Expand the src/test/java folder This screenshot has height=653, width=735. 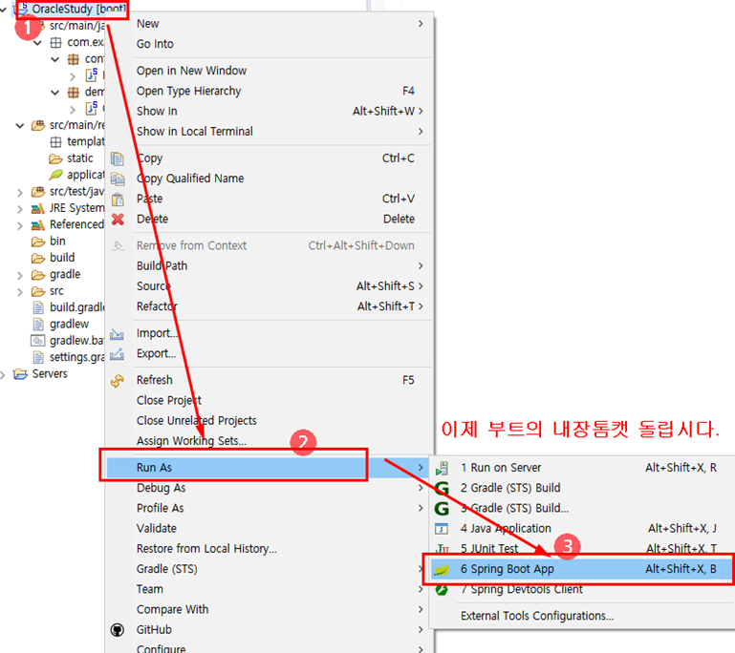click(20, 192)
